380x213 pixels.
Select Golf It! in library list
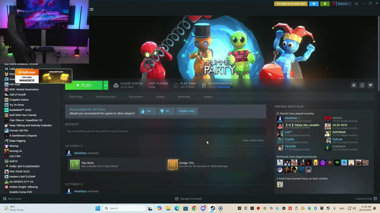pos(13,161)
